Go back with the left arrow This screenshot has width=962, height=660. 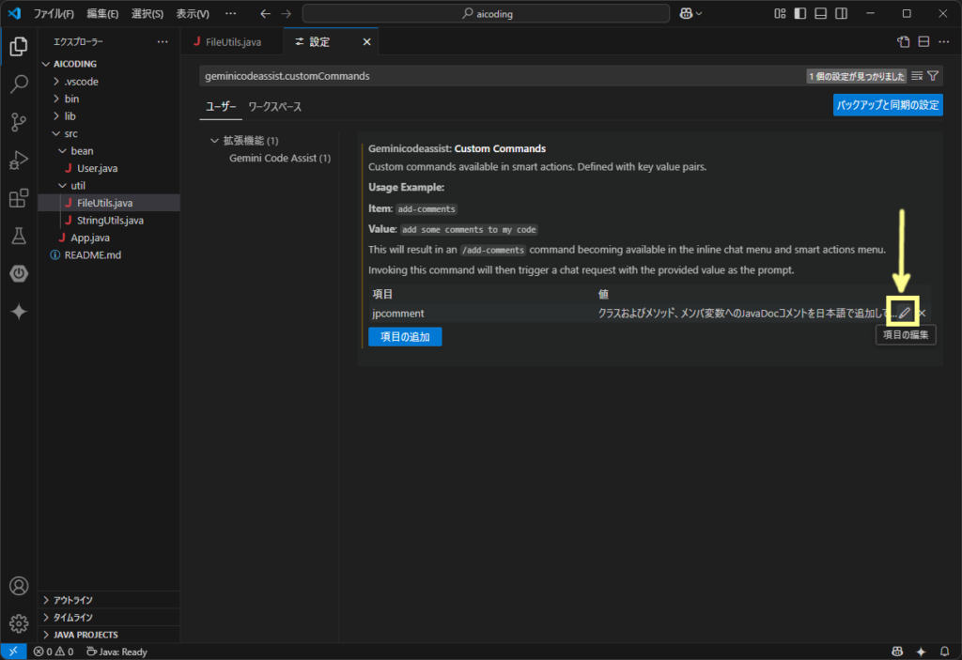pyautogui.click(x=265, y=13)
